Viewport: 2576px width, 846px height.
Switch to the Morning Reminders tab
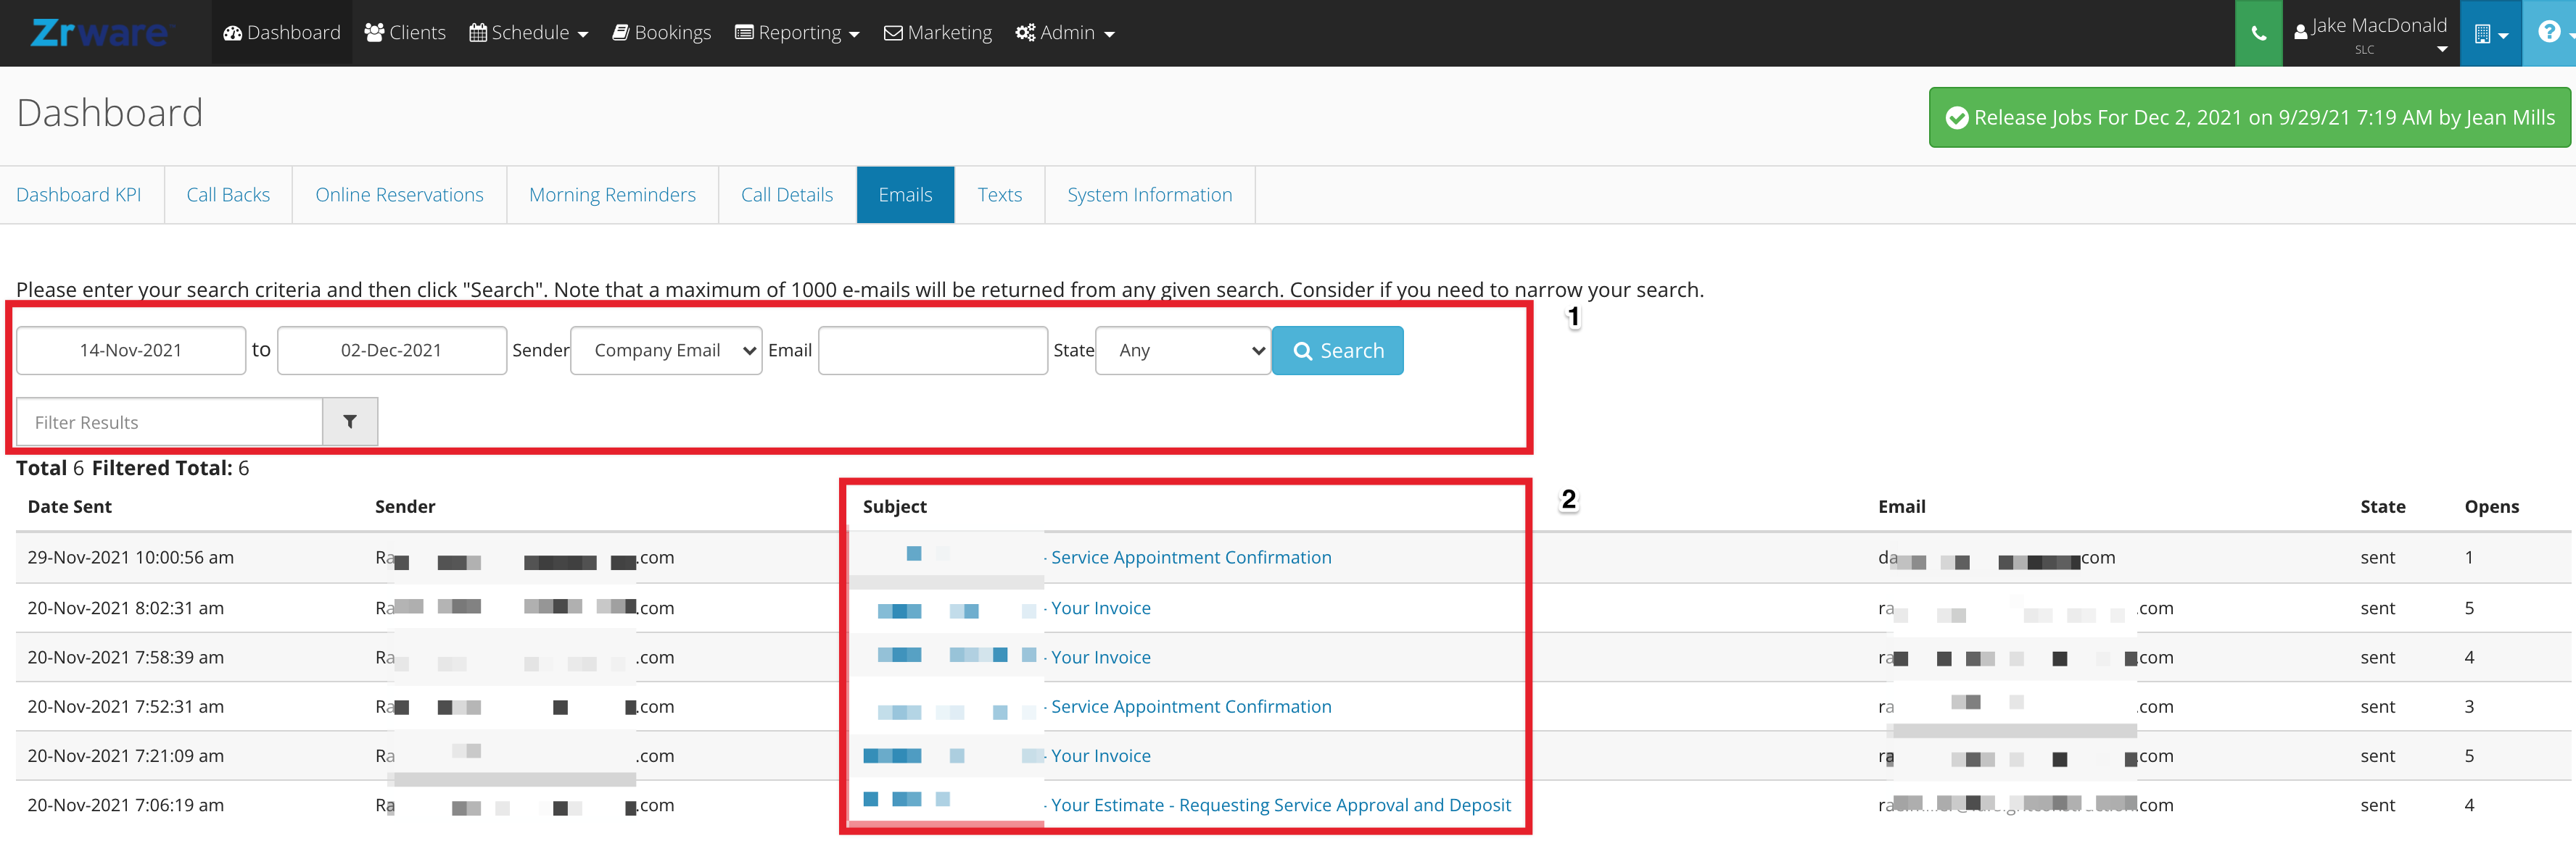click(612, 195)
